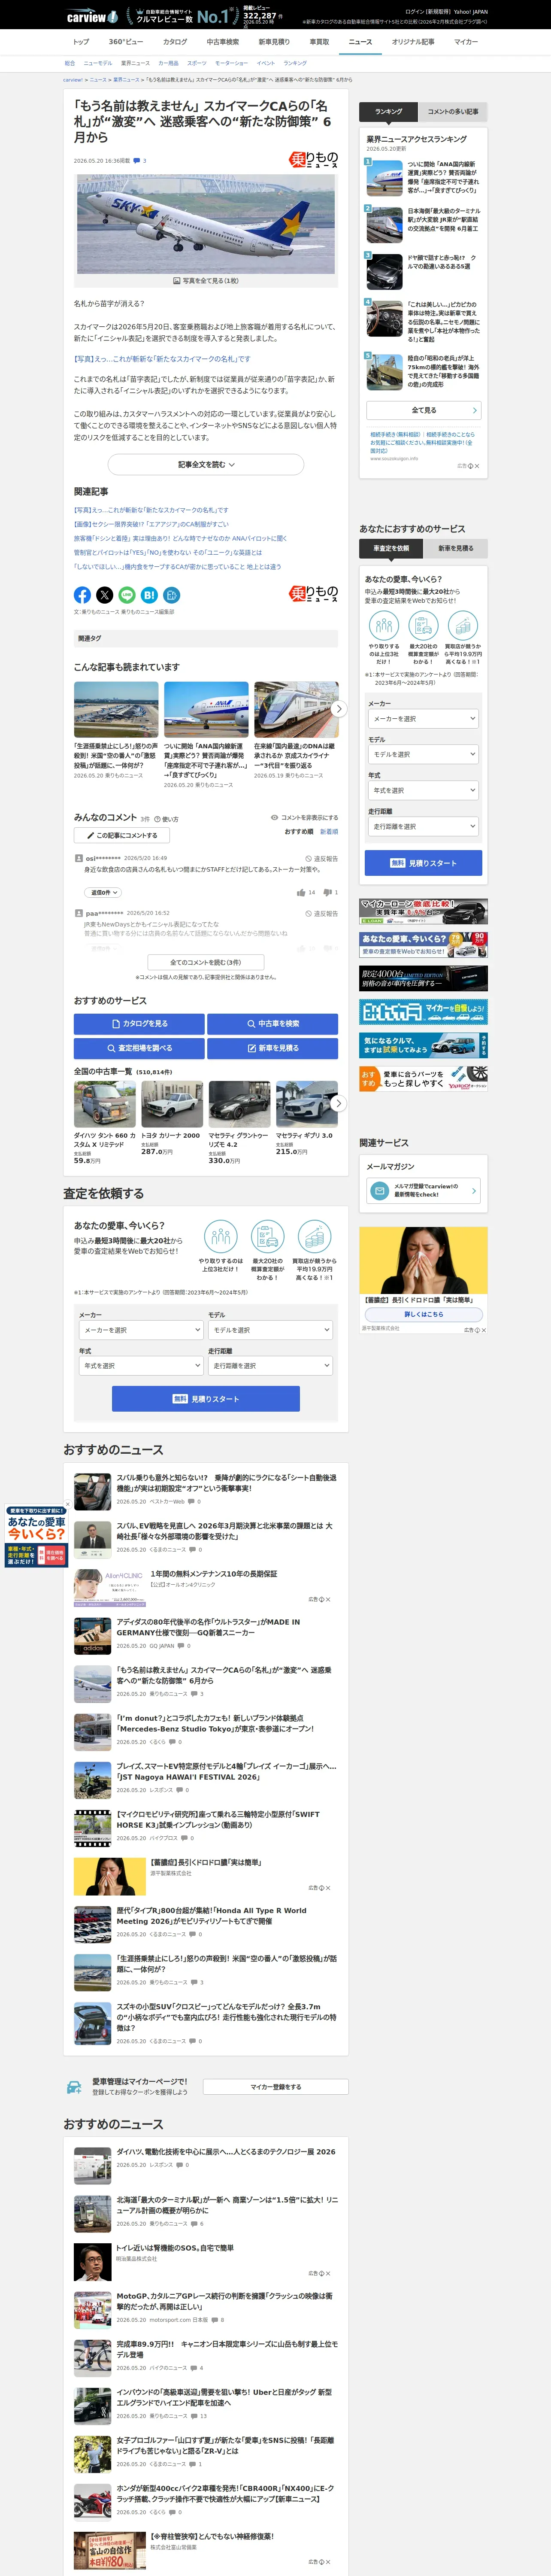Select the 中古車検索 nav tab
Screen dimensions: 551x2576
[223, 42]
